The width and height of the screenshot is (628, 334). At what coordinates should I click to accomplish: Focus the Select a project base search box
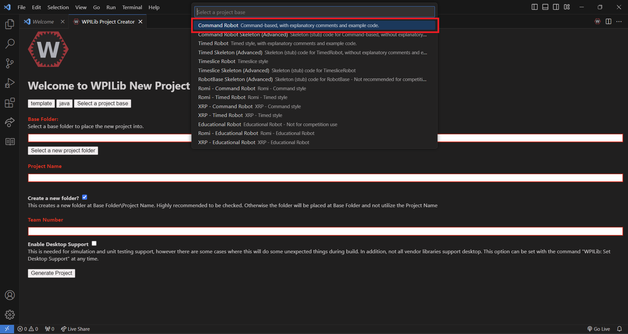pos(314,12)
